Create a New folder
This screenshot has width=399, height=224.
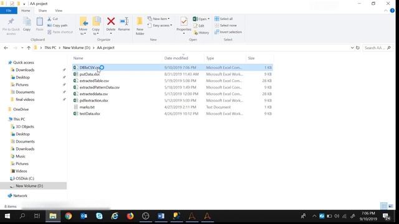[140, 26]
